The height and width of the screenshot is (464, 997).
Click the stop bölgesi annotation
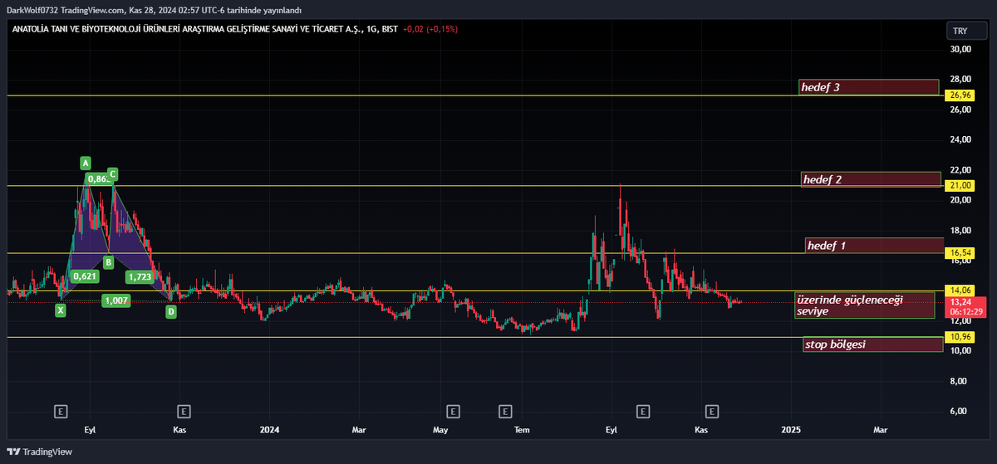(872, 344)
